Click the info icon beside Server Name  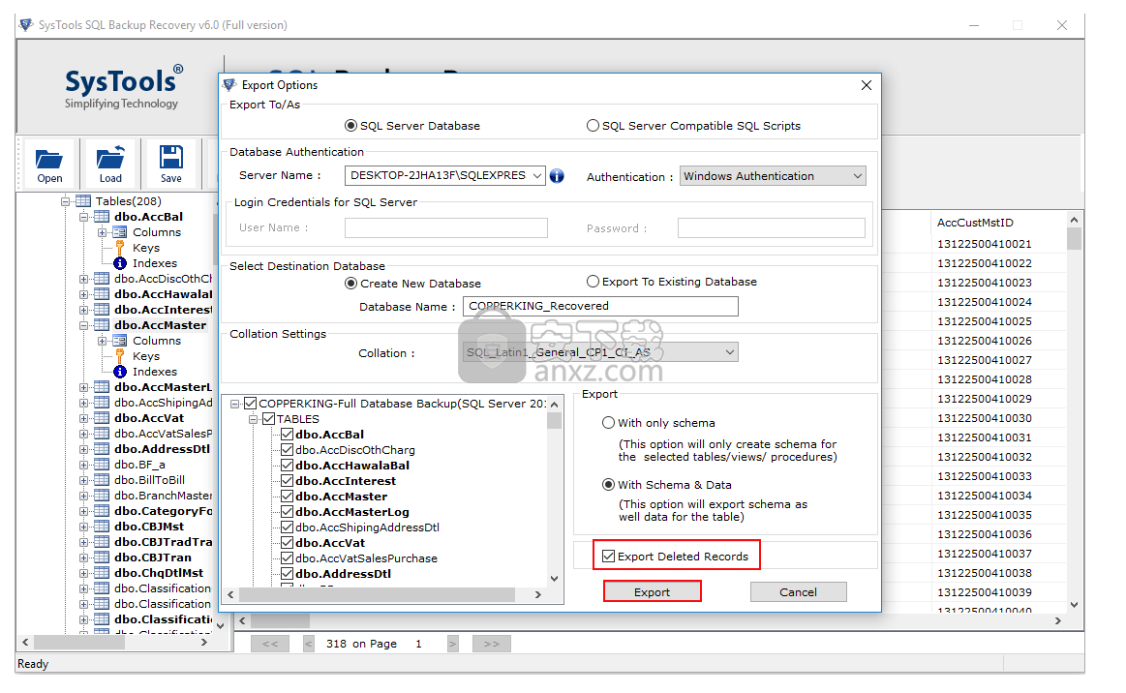[557, 176]
